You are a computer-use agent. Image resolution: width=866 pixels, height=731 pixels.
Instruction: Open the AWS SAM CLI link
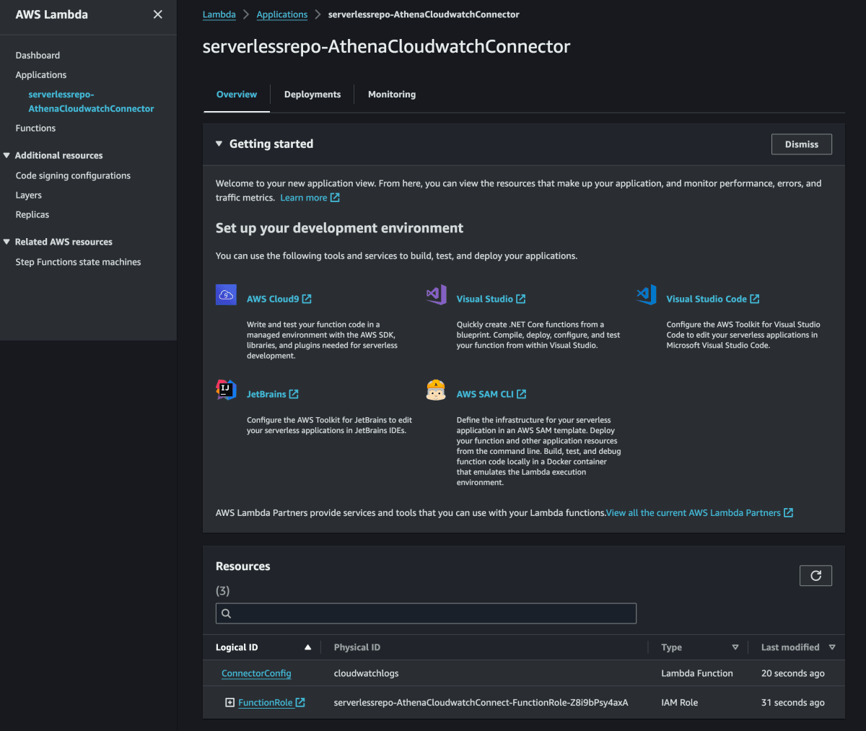pyautogui.click(x=485, y=394)
